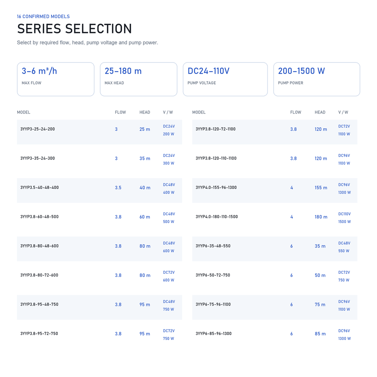The width and height of the screenshot is (377, 377).
Task: Select the 3–6 m³/h Max Flow card
Action: tap(55, 79)
